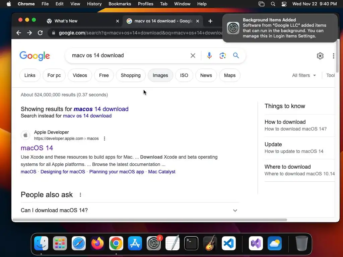Image resolution: width=343 pixels, height=257 pixels.
Task: Open the macOS 14 result title
Action: (x=37, y=148)
